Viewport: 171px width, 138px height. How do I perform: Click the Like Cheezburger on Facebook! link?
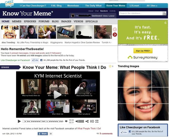15,60
